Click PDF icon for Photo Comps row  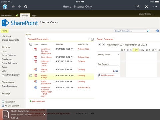pyautogui.click(x=36, y=76)
